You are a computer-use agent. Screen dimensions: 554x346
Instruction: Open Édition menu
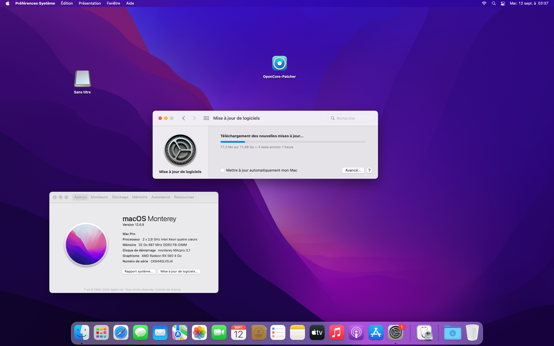click(x=67, y=3)
